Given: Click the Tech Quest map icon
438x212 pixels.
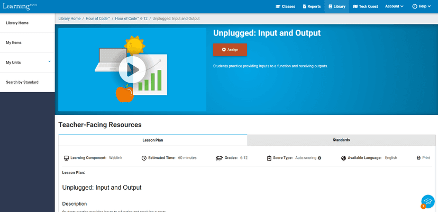Looking at the screenshot, I should click(355, 6).
